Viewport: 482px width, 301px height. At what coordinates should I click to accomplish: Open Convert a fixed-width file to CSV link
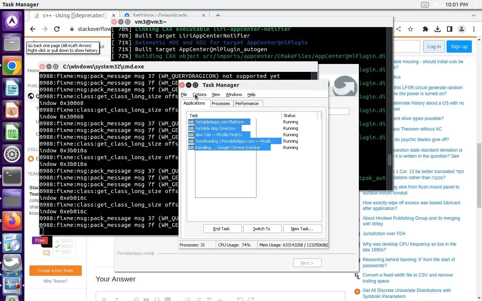[x=407, y=278]
